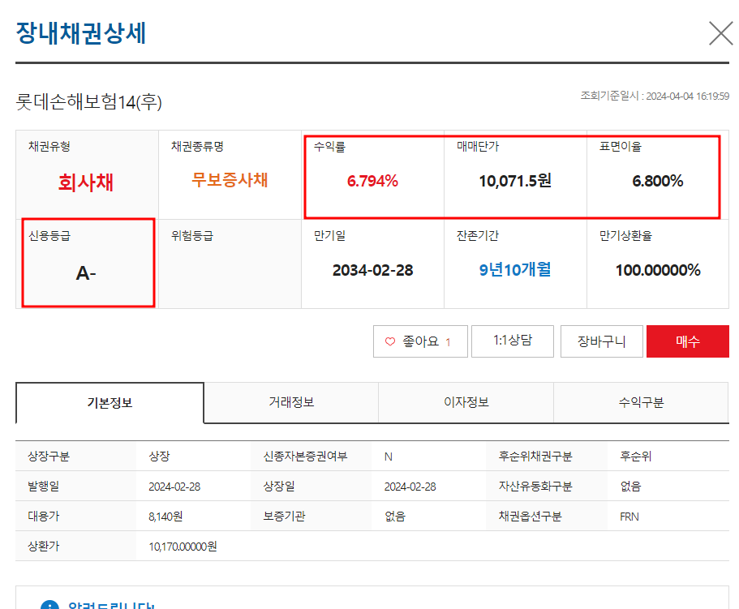This screenshot has height=609, width=739.
Task: Click the 채권옵션구분 value FRN
Action: click(x=629, y=517)
